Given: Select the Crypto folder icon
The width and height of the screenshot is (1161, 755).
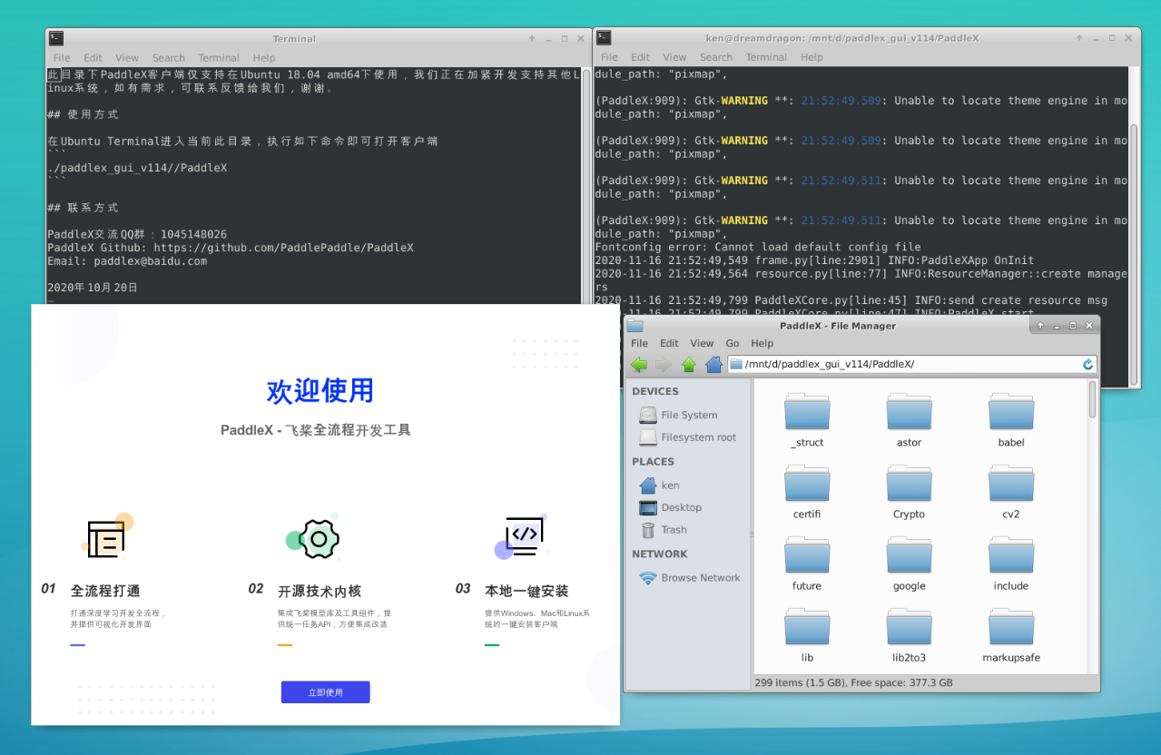Looking at the screenshot, I should click(909, 484).
